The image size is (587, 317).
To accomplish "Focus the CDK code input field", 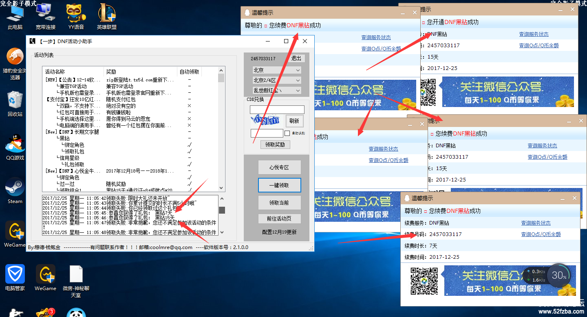I will [277, 109].
